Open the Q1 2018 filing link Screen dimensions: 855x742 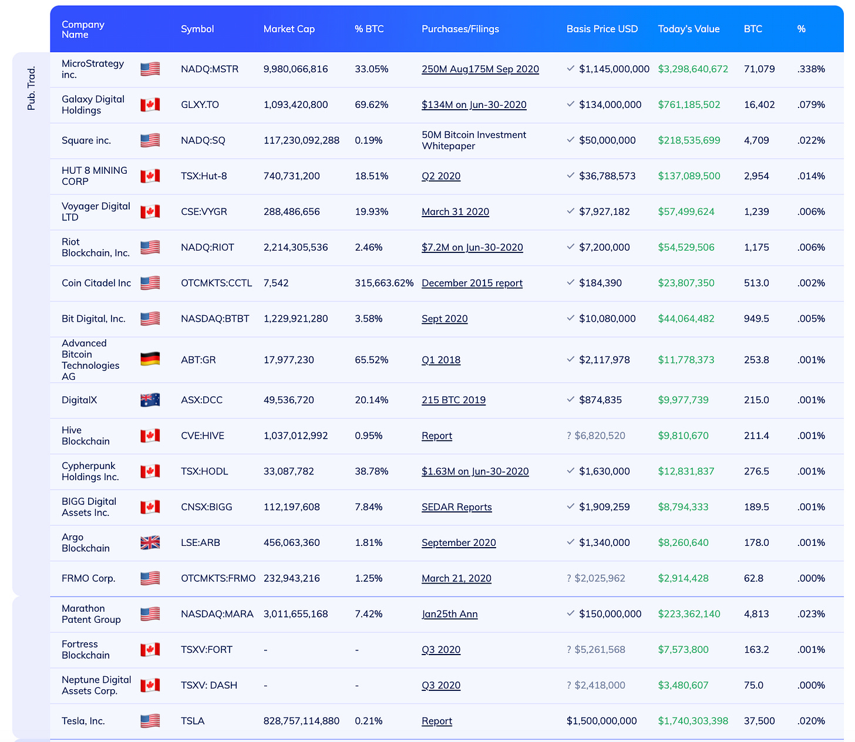point(441,360)
